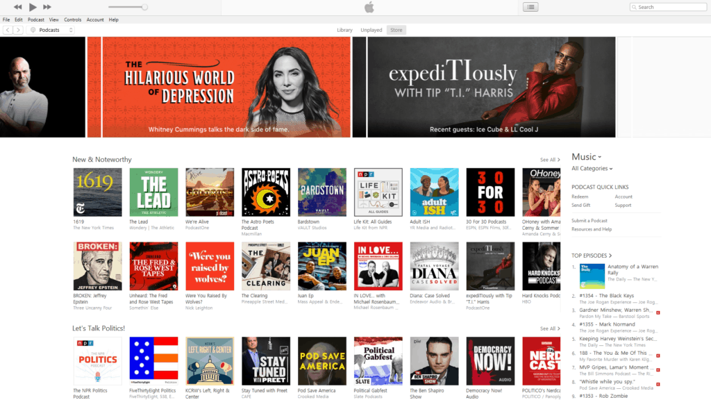Open the Adult ISH podcast artwork

(435, 192)
